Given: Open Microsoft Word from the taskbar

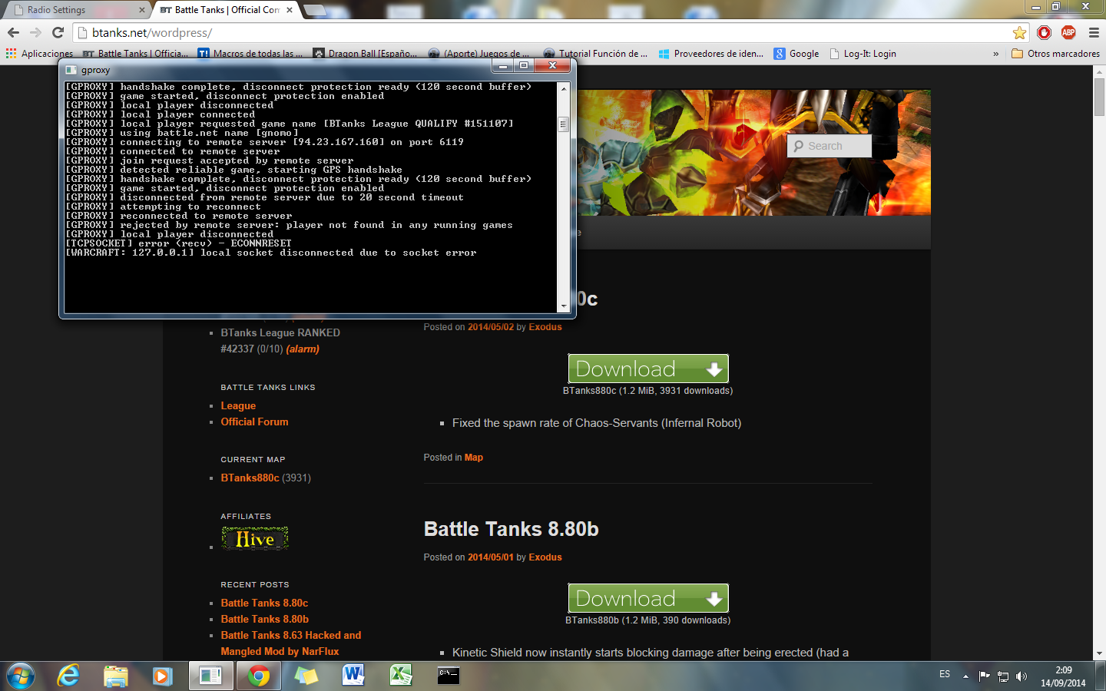Looking at the screenshot, I should (353, 676).
